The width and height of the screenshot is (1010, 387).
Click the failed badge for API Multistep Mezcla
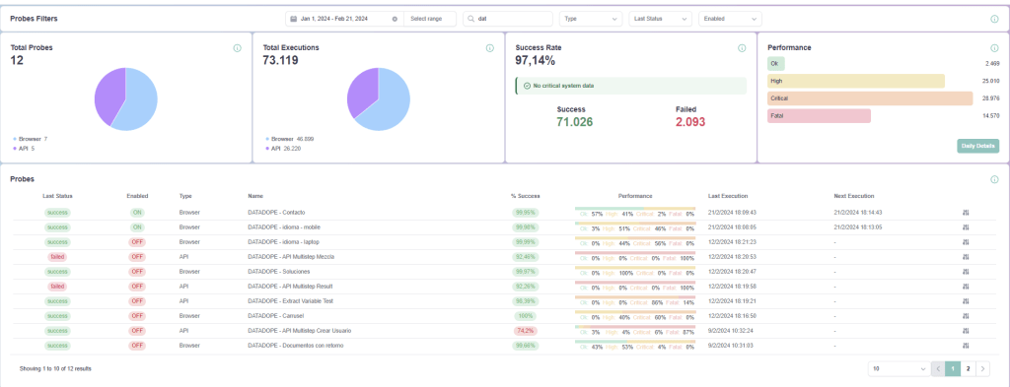57,256
